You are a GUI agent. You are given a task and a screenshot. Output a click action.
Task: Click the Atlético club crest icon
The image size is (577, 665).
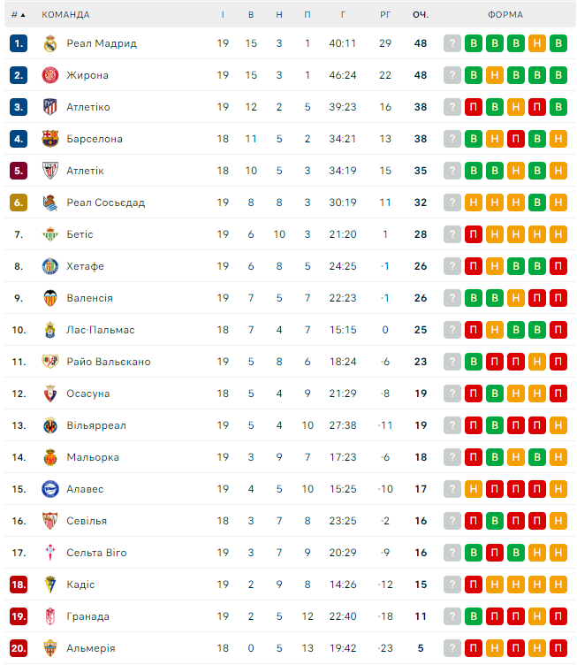point(49,107)
